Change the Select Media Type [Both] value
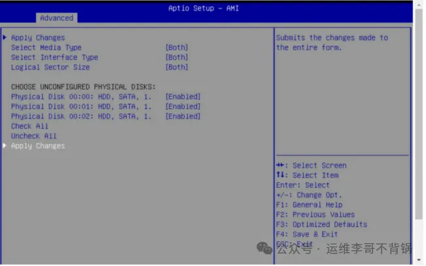The image size is (426, 266). [176, 48]
